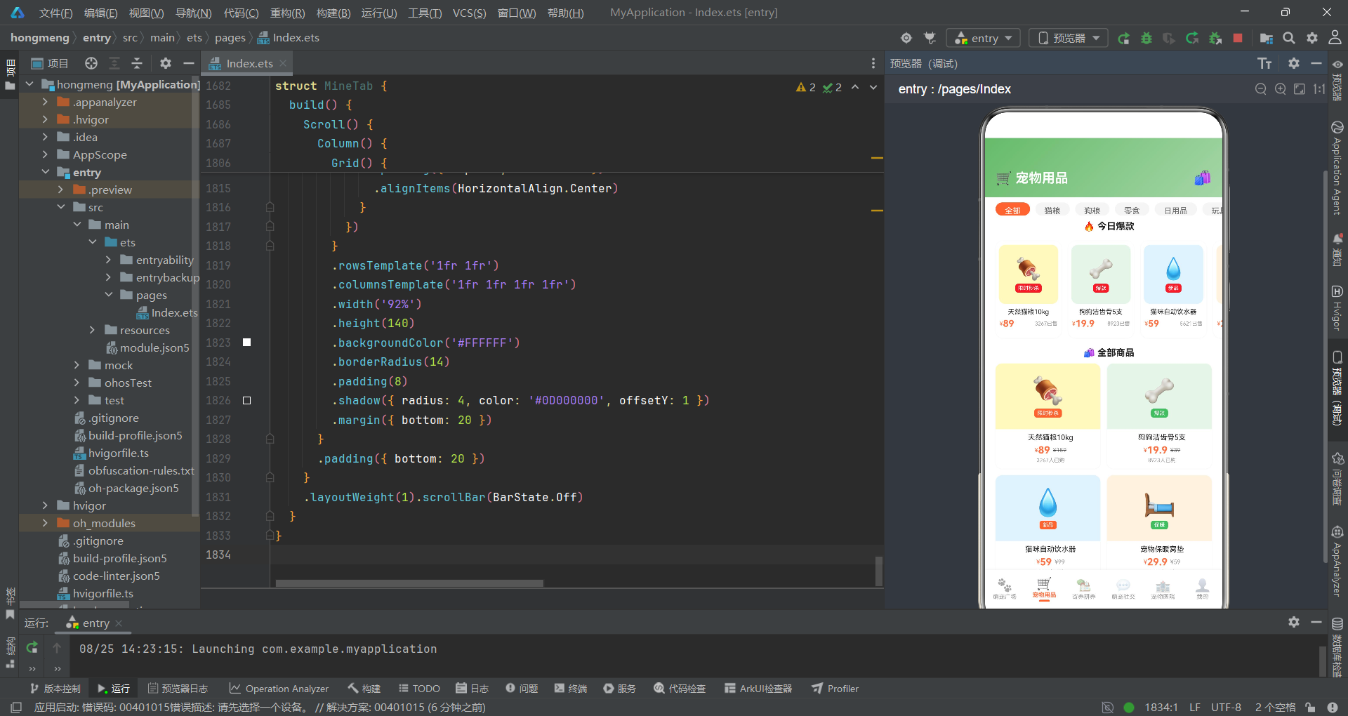Viewport: 1348px width, 716px height.
Task: Open the TODO tool window
Action: pos(419,689)
